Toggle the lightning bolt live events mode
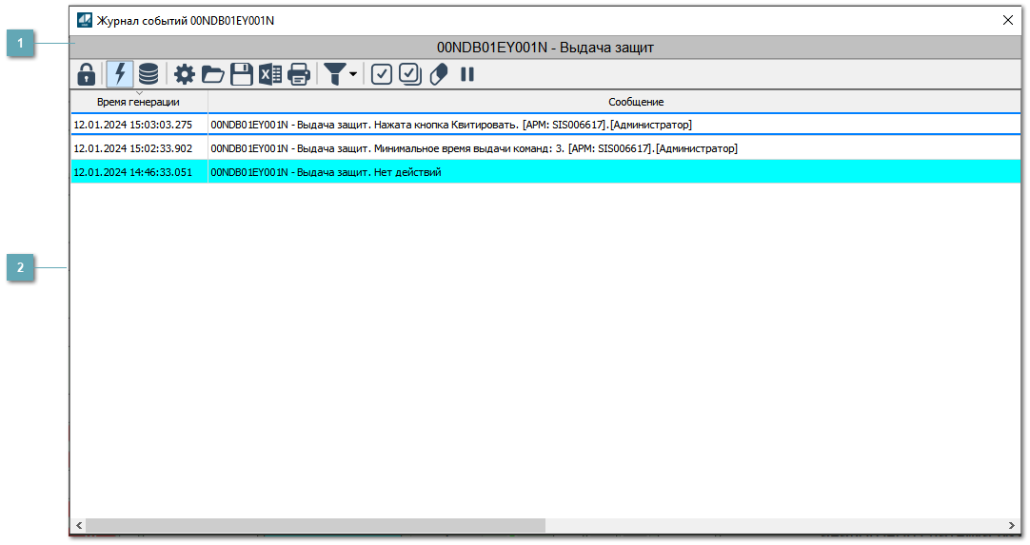 (120, 74)
